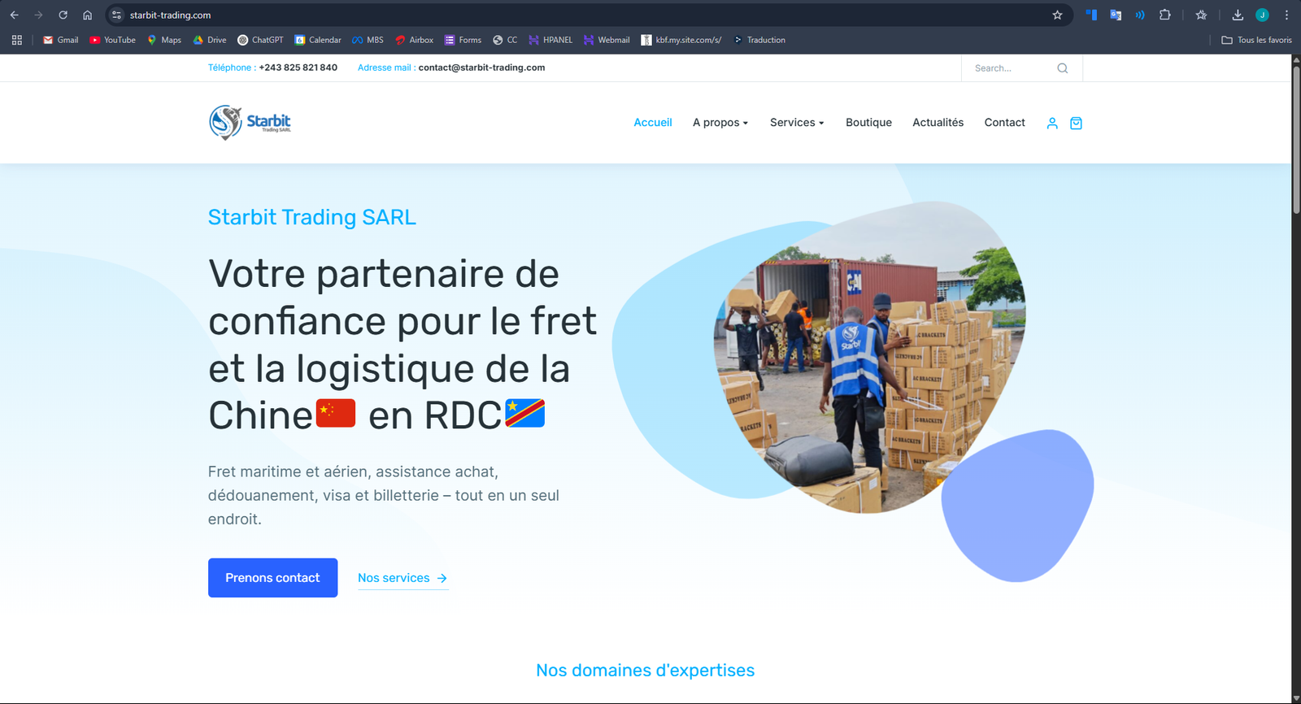Viewport: 1301px width, 704px height.
Task: Open the Webmail bookmark
Action: click(607, 40)
